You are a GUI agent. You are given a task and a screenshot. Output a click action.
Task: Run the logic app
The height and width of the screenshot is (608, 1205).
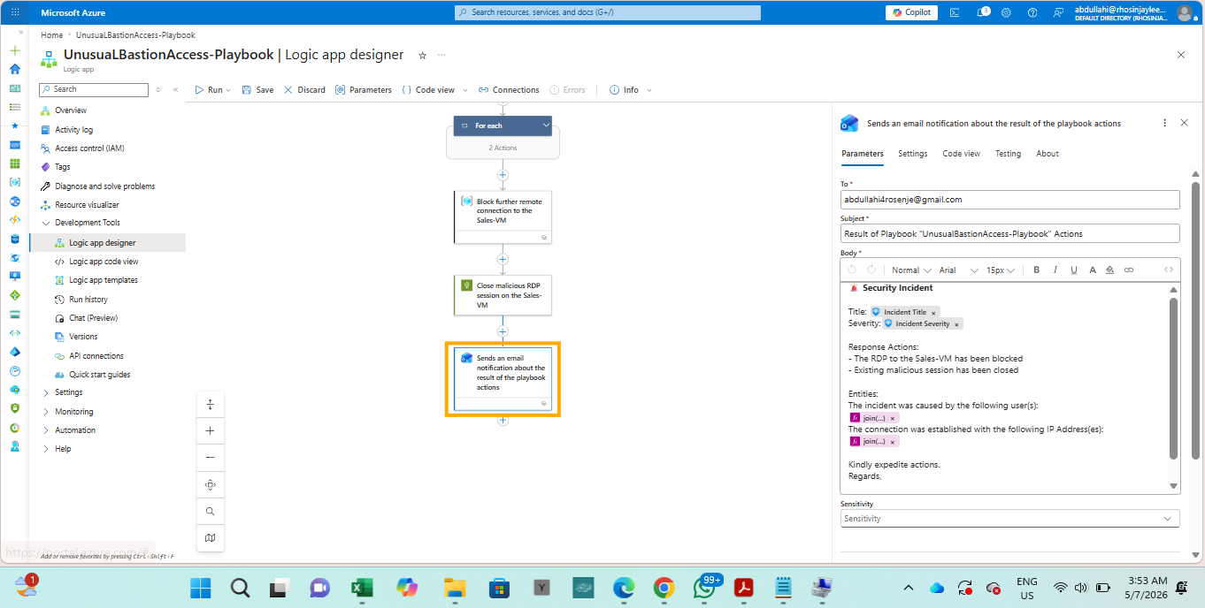pyautogui.click(x=209, y=90)
